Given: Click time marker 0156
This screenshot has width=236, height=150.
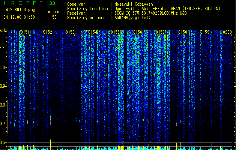Looking at the screenshot, I should 138,32.
